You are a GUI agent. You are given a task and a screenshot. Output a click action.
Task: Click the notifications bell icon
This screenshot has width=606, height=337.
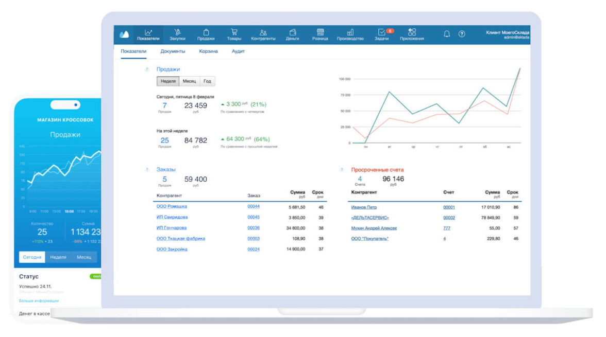(x=447, y=34)
